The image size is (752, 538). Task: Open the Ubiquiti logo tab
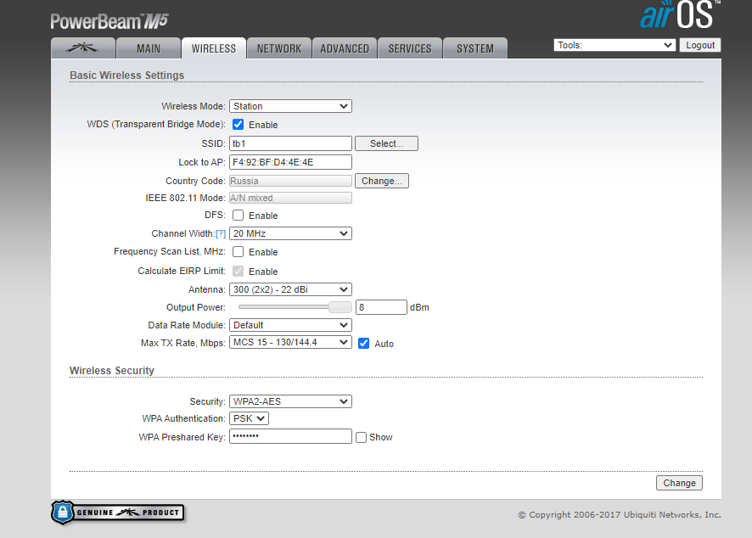(x=83, y=48)
